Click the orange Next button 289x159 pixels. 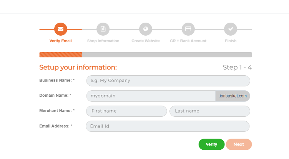point(239,144)
